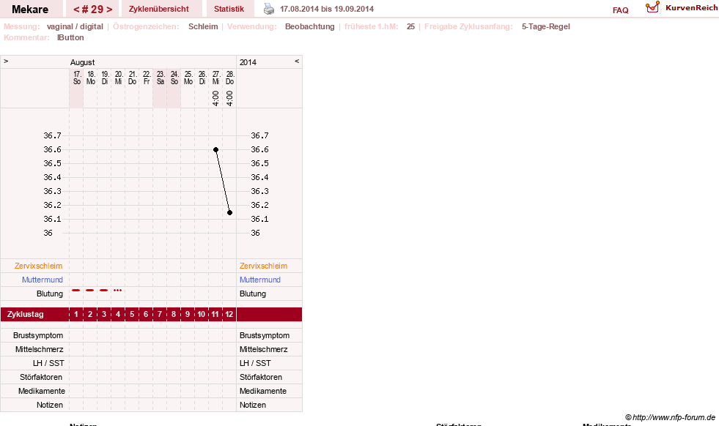Viewport: 719px width, 426px height.
Task: Click the 17. So date header
Action: tap(76, 78)
